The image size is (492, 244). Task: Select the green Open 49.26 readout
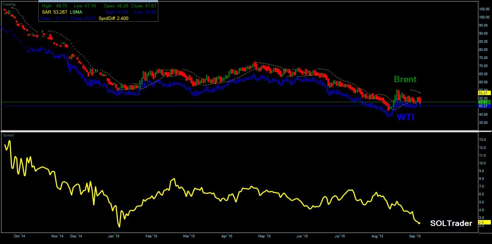pyautogui.click(x=115, y=6)
